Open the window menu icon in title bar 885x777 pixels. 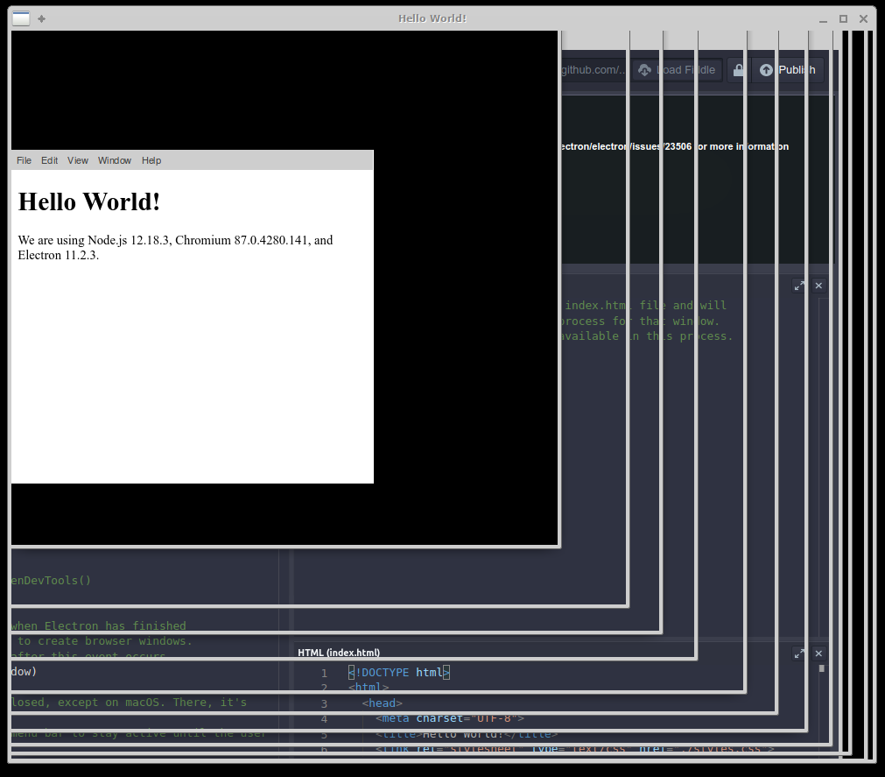coord(21,18)
